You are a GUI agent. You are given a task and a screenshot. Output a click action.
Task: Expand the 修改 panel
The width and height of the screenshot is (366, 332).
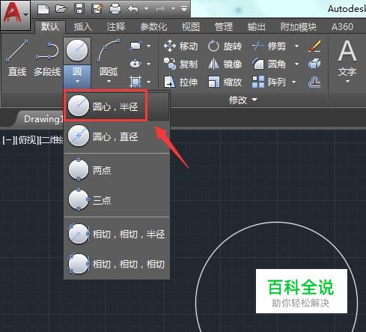click(243, 100)
